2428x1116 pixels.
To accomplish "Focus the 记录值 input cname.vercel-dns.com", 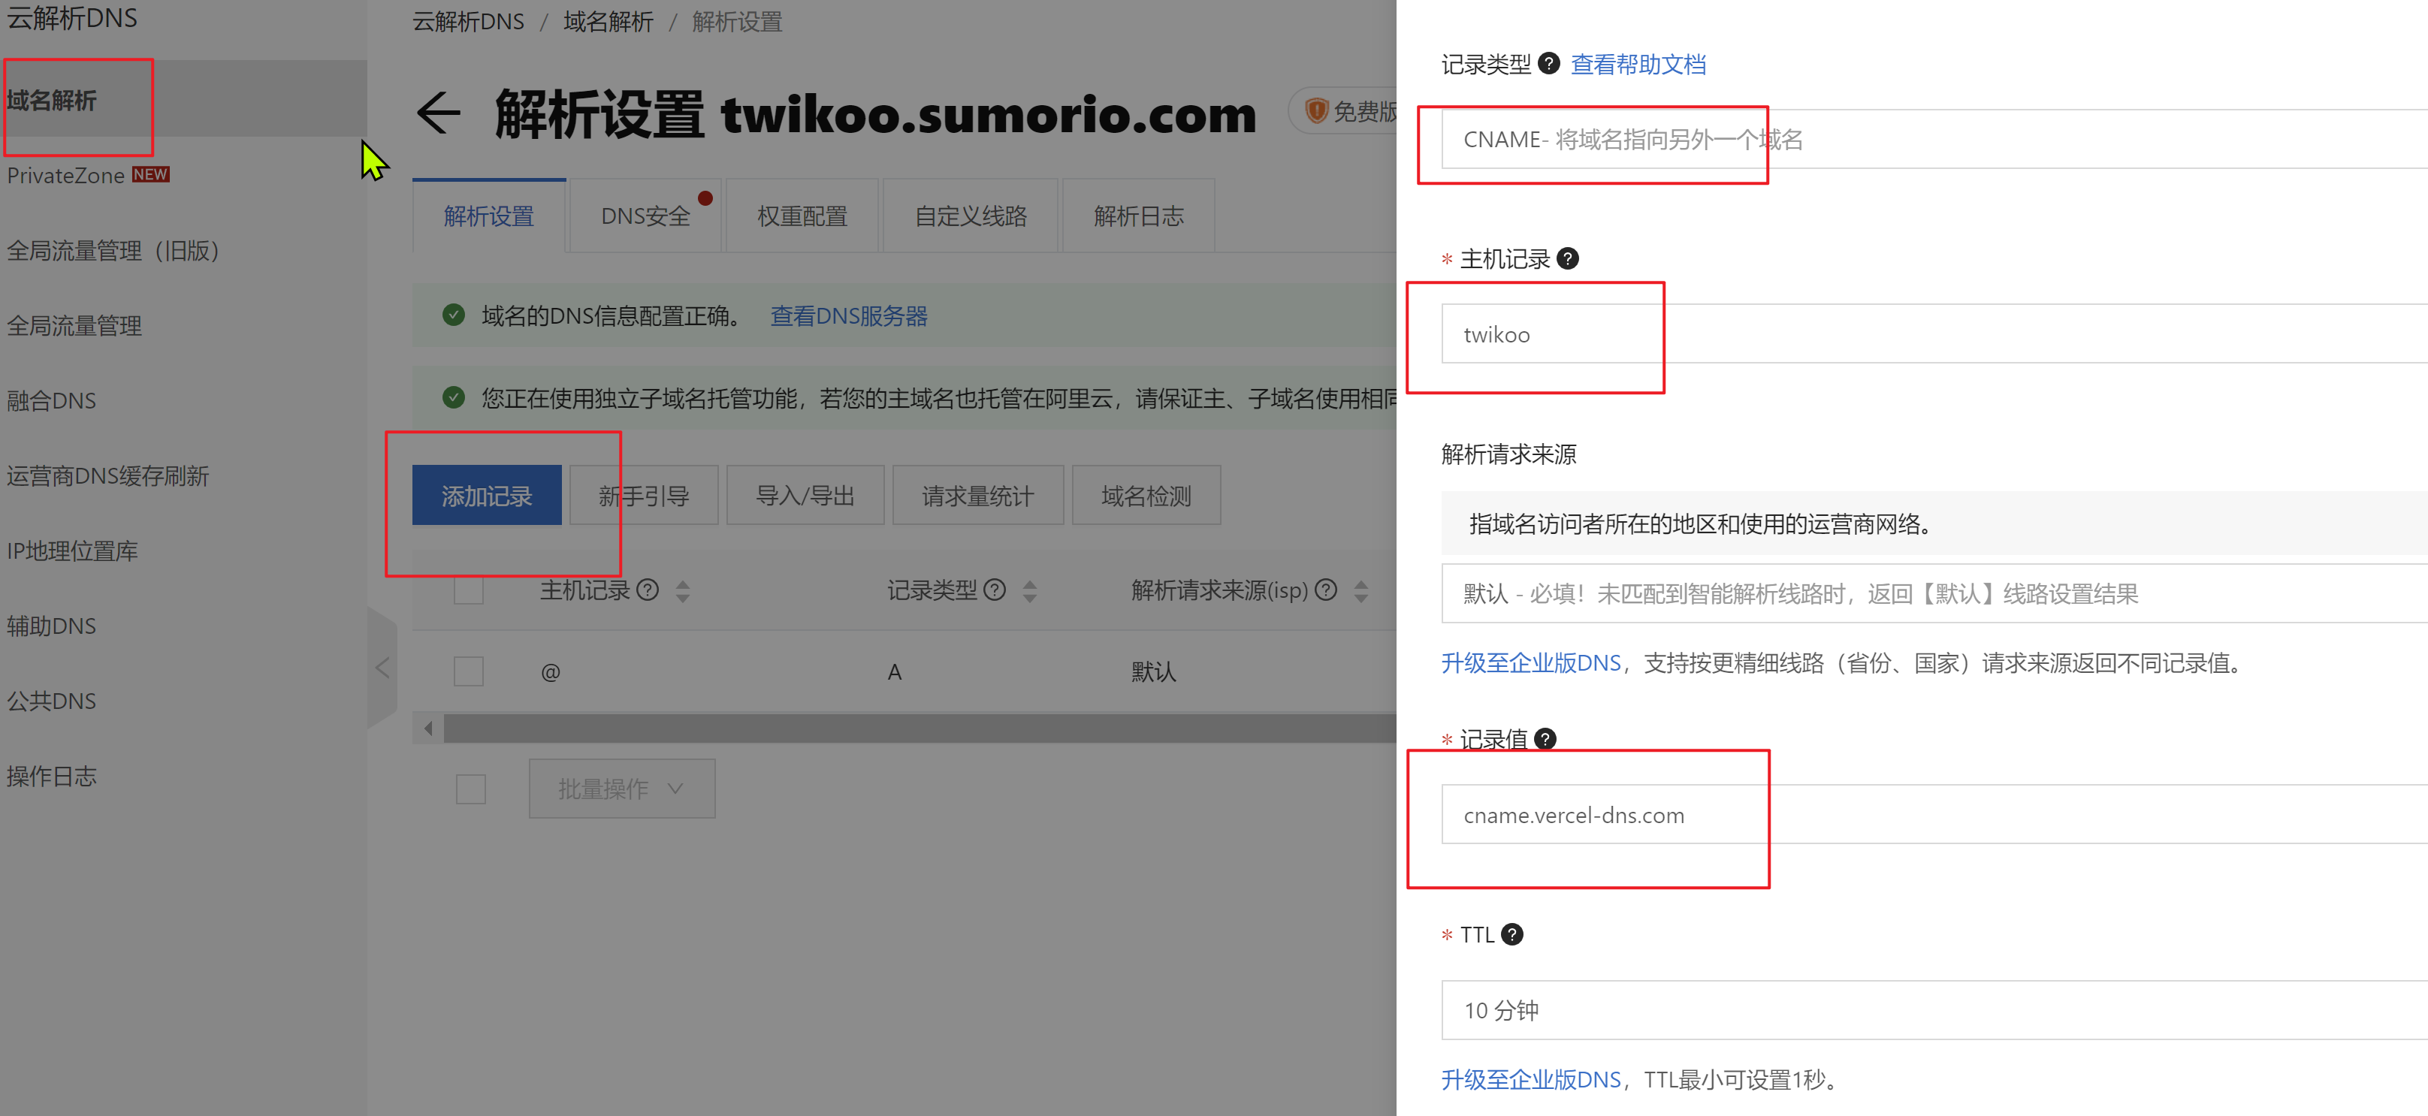I will [1934, 814].
